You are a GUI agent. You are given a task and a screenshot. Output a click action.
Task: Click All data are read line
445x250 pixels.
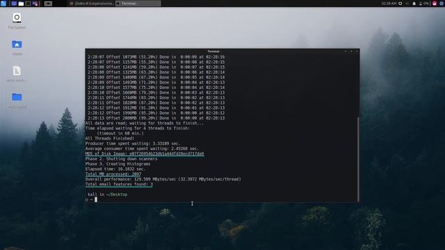pyautogui.click(x=145, y=123)
